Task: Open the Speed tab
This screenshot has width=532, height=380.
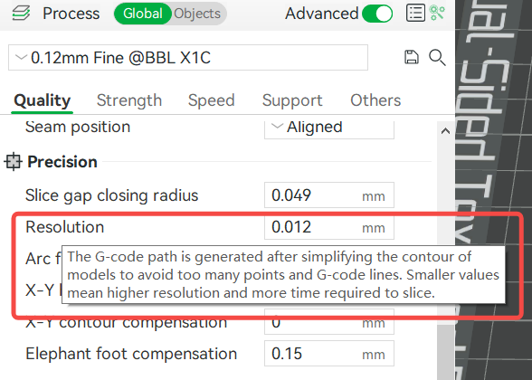Action: pyautogui.click(x=212, y=100)
